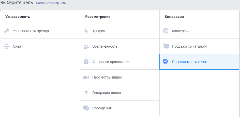Click the globe icon beside Конверсии
This screenshot has height=117, width=240.
pos(166,31)
